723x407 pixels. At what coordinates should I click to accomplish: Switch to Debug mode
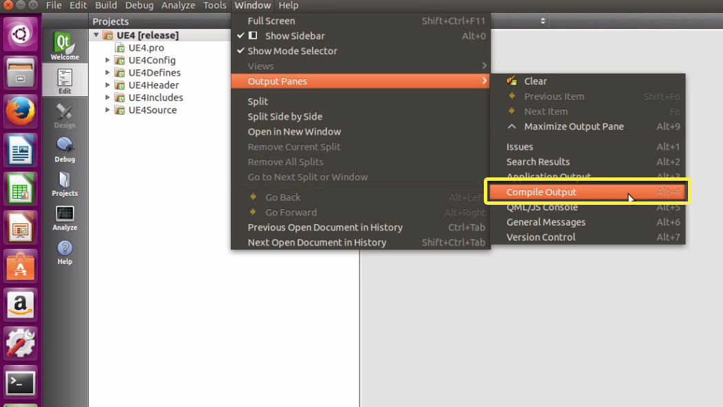click(x=65, y=149)
